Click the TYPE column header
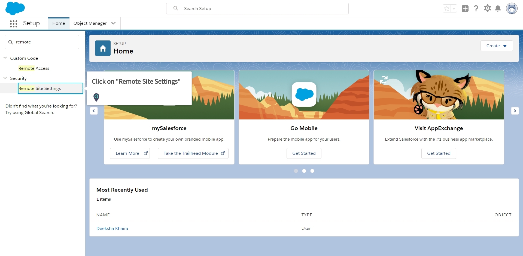Viewport: 523px width, 256px height. [307, 215]
